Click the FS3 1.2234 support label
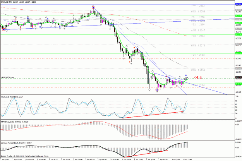 [x=198, y=36]
